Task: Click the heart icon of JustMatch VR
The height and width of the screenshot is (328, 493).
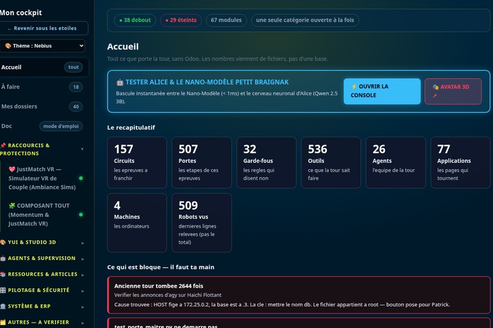Action: (x=12, y=169)
